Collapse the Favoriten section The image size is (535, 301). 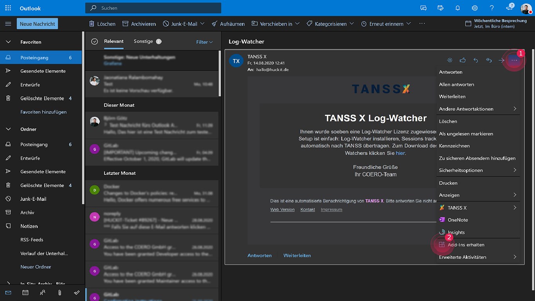(x=8, y=42)
